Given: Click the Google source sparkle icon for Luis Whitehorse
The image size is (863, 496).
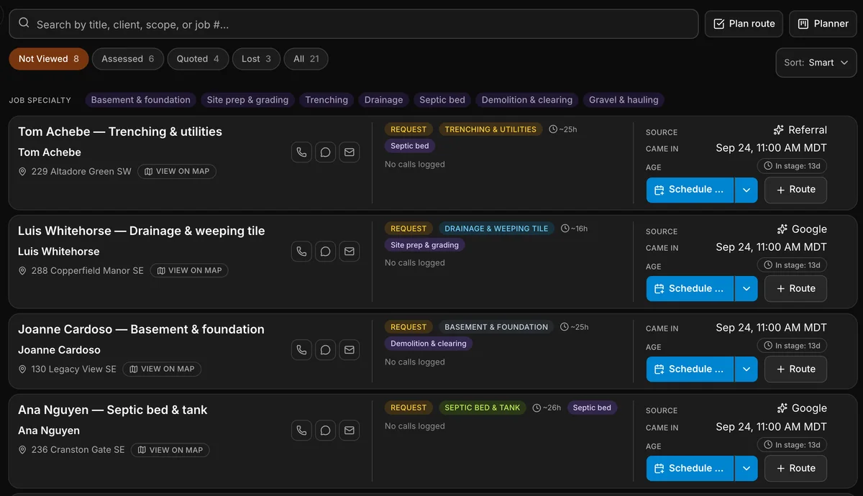Looking at the screenshot, I should tap(782, 229).
